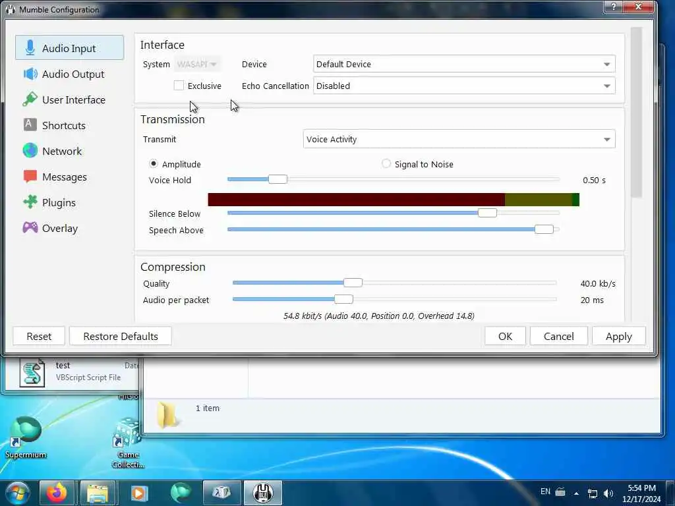Switch to the Network section

[69, 151]
